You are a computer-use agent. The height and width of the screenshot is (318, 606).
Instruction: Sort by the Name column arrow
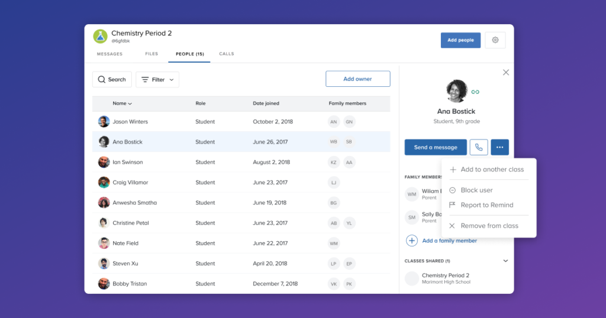tap(130, 104)
